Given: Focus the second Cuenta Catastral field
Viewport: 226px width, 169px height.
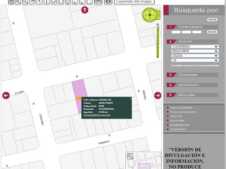Looking at the screenshot, I should click(x=186, y=32).
